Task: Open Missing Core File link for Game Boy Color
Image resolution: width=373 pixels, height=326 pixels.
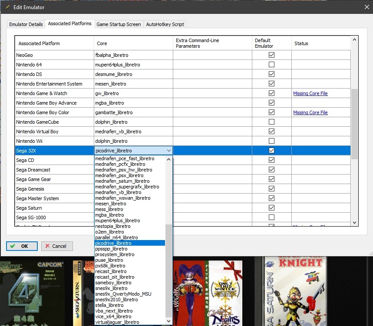Action: [310, 112]
